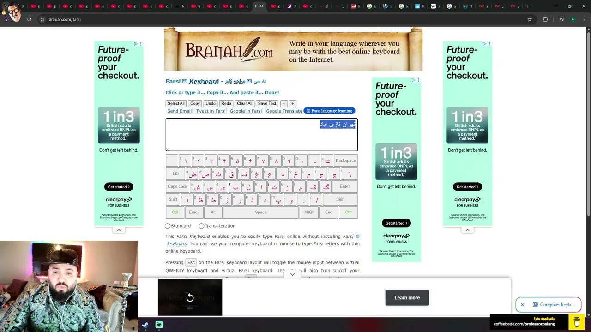
Task: Open the Send Email link
Action: pyautogui.click(x=179, y=111)
